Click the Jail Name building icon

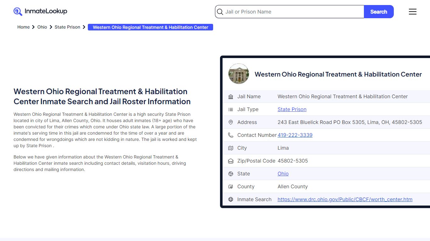point(231,97)
